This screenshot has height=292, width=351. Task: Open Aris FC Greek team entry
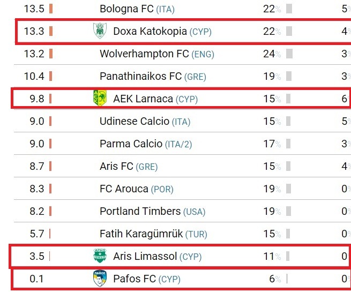pyautogui.click(x=116, y=166)
